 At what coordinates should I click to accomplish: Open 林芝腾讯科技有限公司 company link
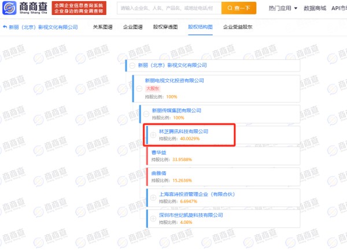click(x=184, y=132)
